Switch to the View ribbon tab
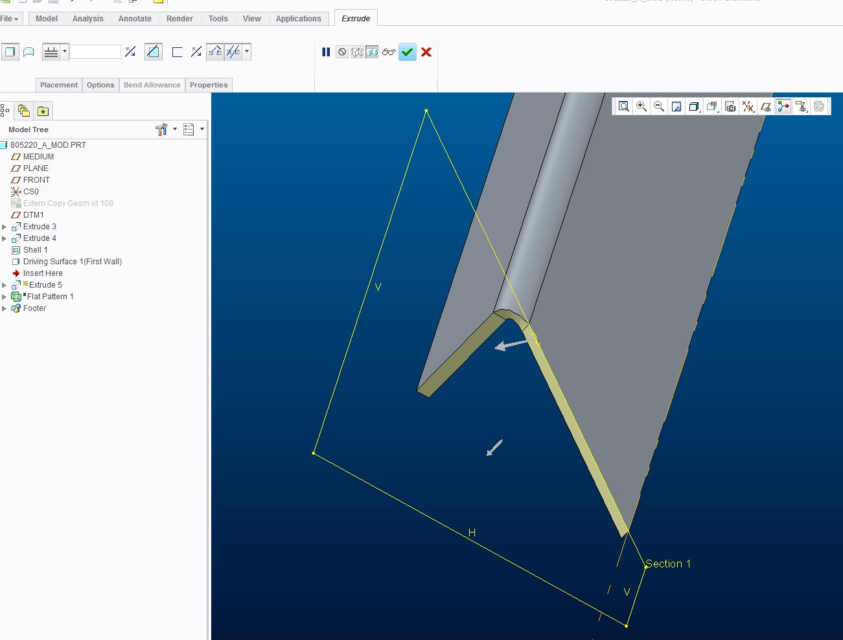 (252, 19)
